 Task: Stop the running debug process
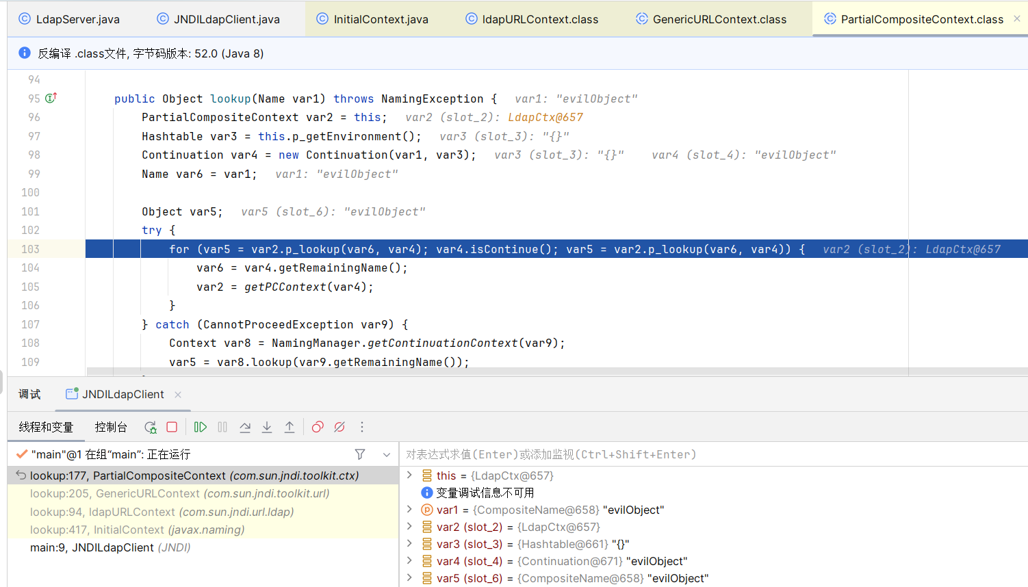pos(172,427)
